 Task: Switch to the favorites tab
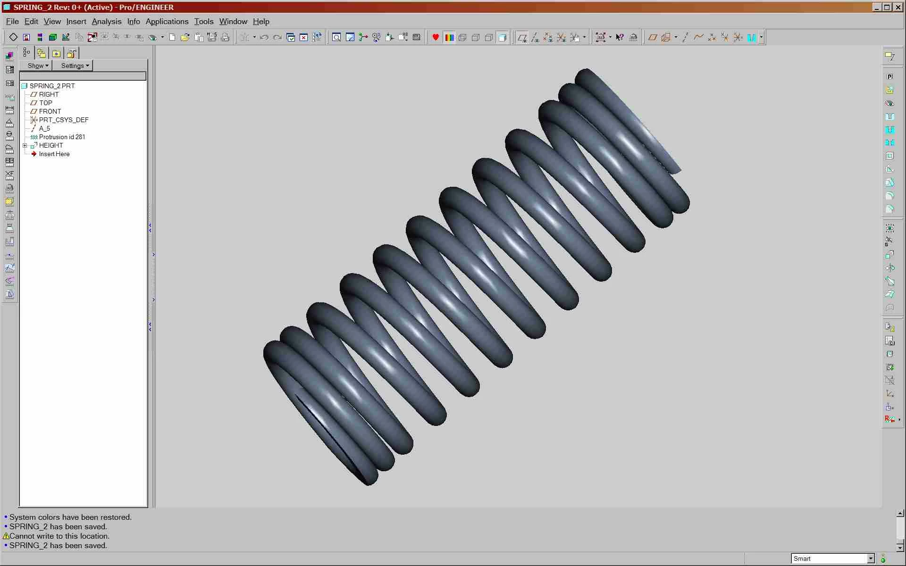57,53
